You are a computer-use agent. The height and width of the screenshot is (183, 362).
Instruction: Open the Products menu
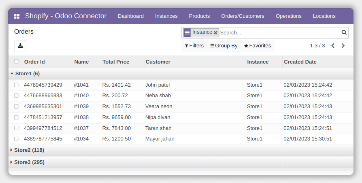coord(199,16)
